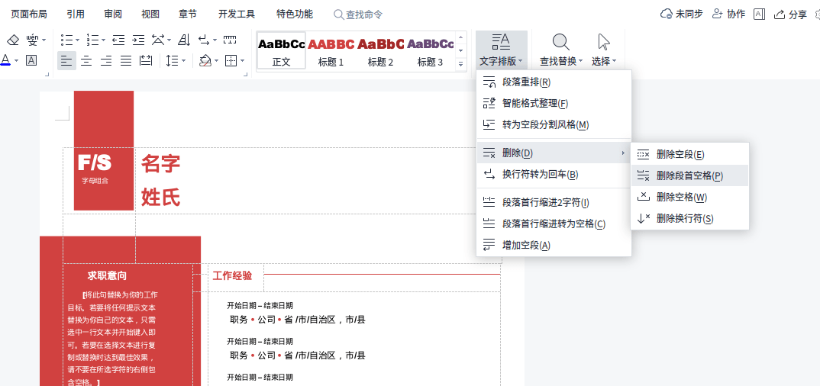This screenshot has height=386, width=820.
Task: Select 删除段首空格 from the submenu
Action: pos(689,175)
